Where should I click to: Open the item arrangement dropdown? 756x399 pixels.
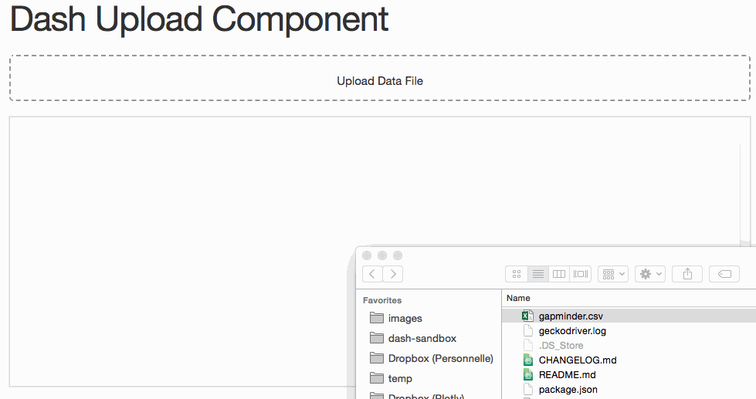(x=613, y=274)
